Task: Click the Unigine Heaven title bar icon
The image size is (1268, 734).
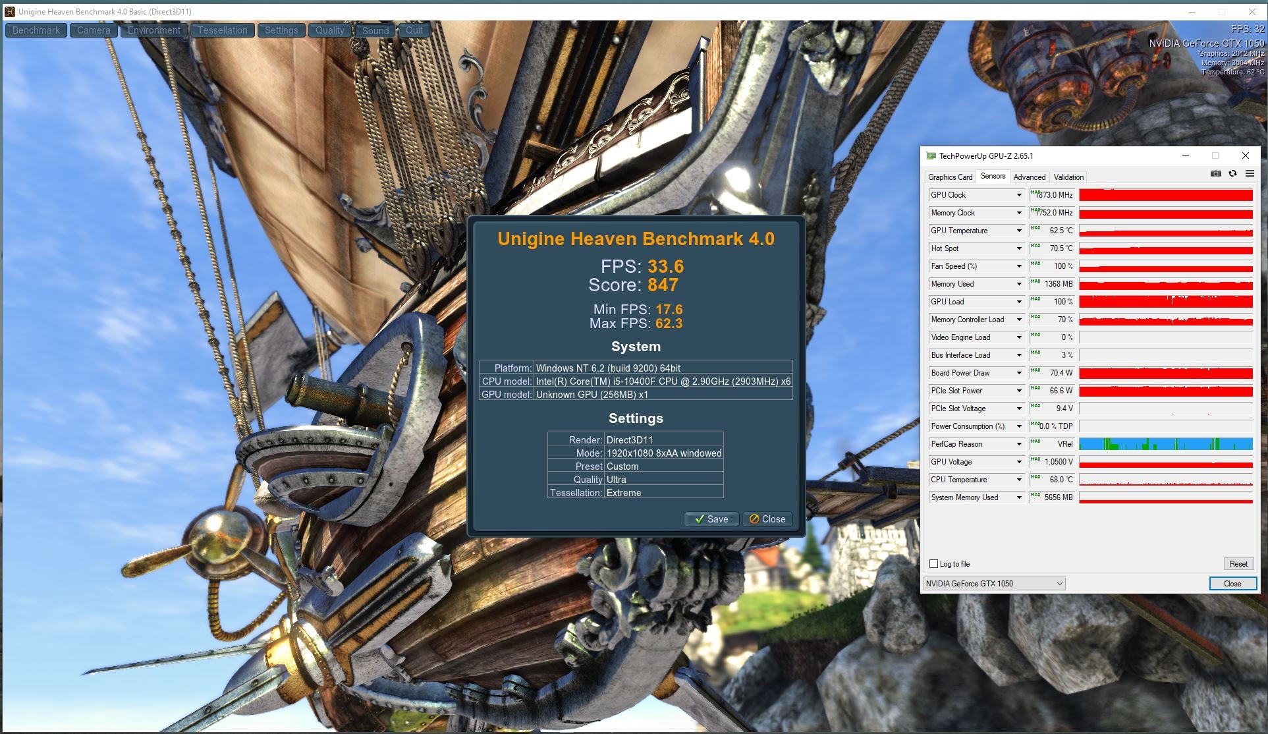Action: (9, 11)
